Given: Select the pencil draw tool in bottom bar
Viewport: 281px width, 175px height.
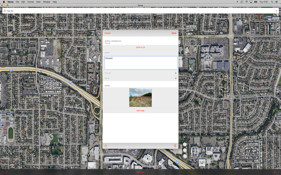Looking at the screenshot, I should (7, 172).
